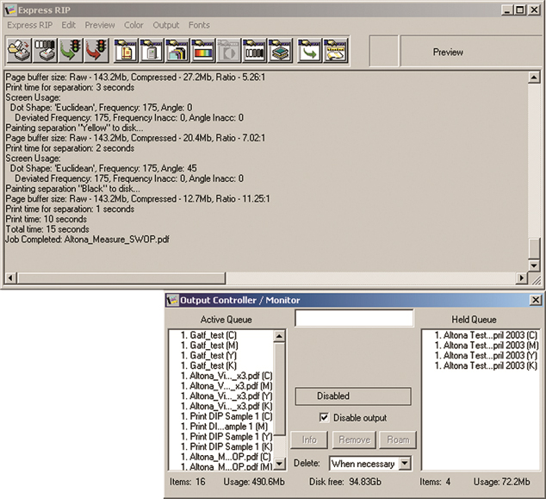
Task: Select Altona Test (K) in Held Queue
Action: pyautogui.click(x=485, y=365)
